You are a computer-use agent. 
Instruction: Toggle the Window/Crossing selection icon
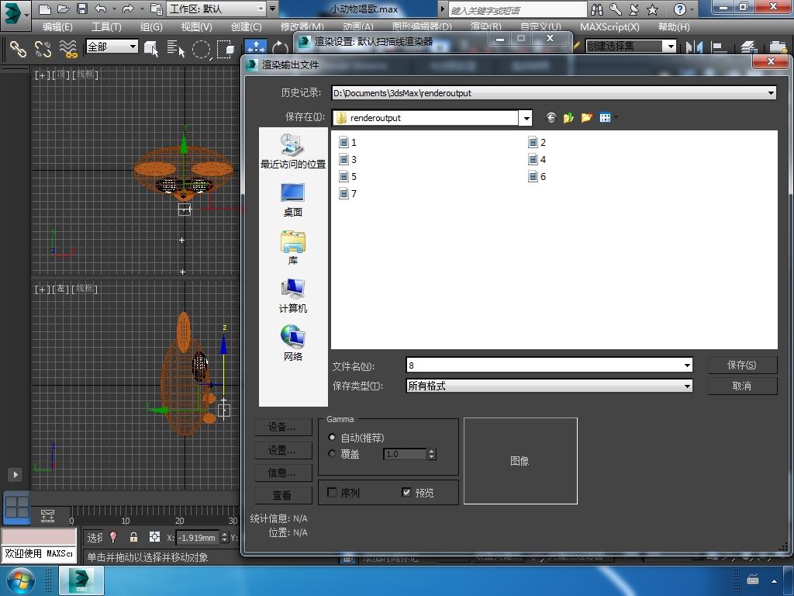pos(226,49)
